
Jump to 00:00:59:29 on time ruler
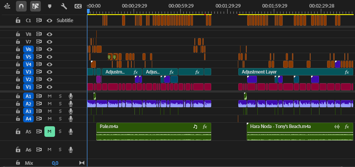tap(181, 6)
